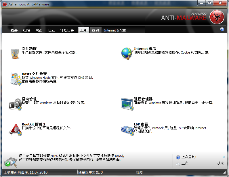The image size is (229, 177).
Task: Click the 启动管理 key icon
Action: pyautogui.click(x=15, y=104)
